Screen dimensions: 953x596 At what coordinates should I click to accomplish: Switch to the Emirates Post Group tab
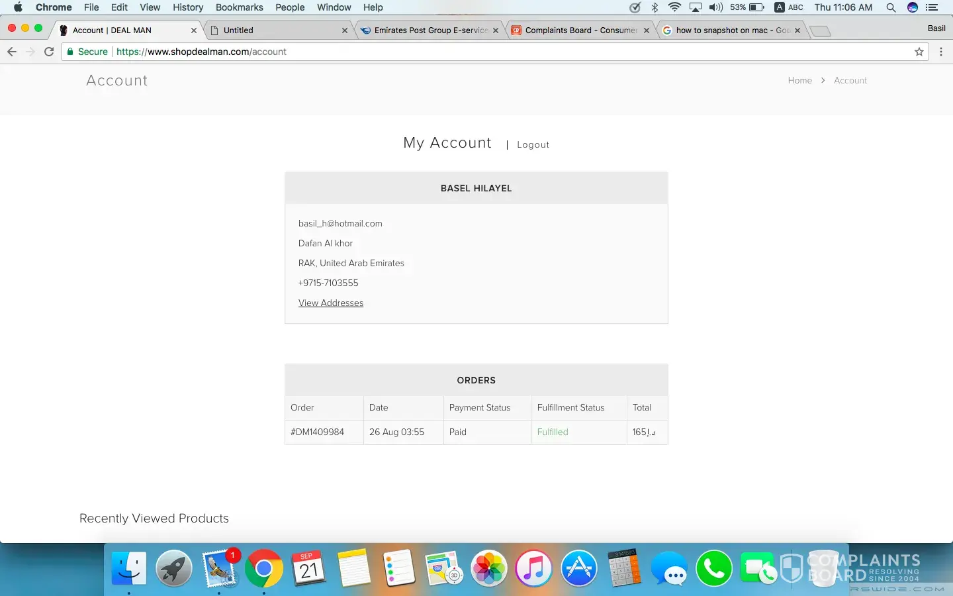coord(430,30)
